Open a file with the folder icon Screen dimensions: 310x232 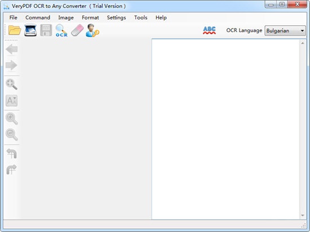click(15, 30)
